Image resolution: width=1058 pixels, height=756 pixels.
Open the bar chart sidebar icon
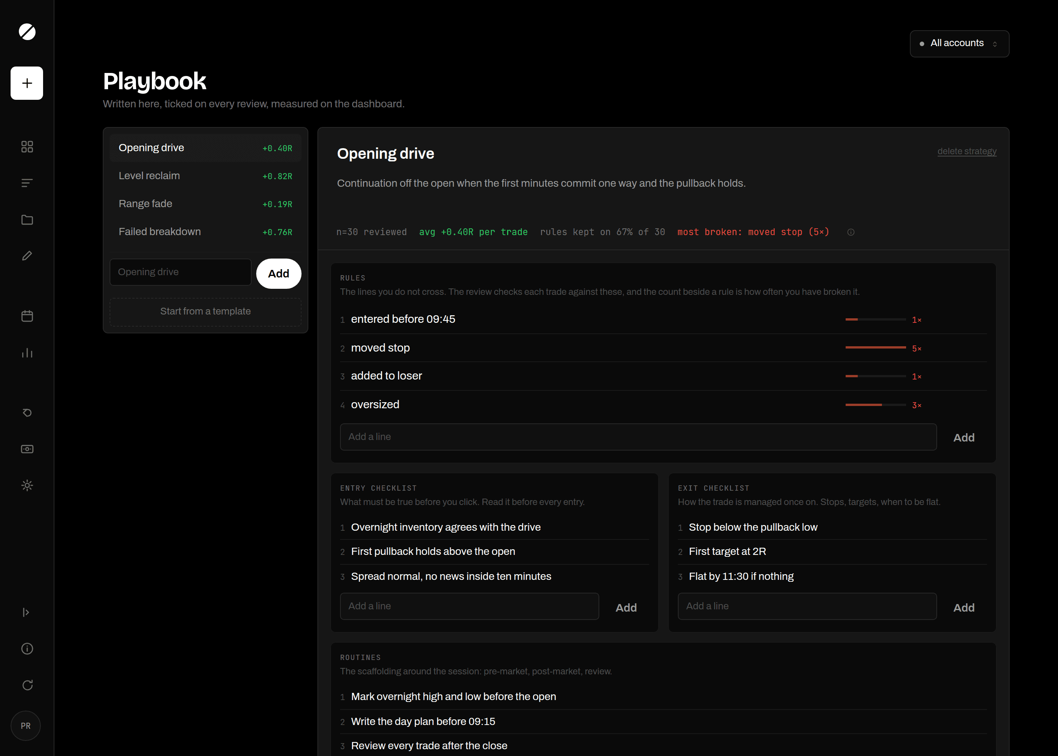pyautogui.click(x=27, y=352)
